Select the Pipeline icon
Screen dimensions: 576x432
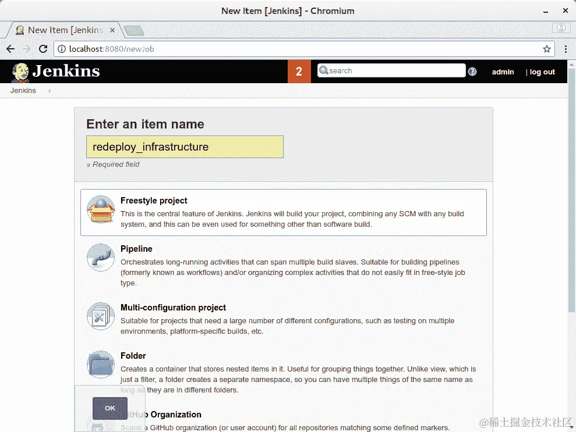pyautogui.click(x=101, y=258)
